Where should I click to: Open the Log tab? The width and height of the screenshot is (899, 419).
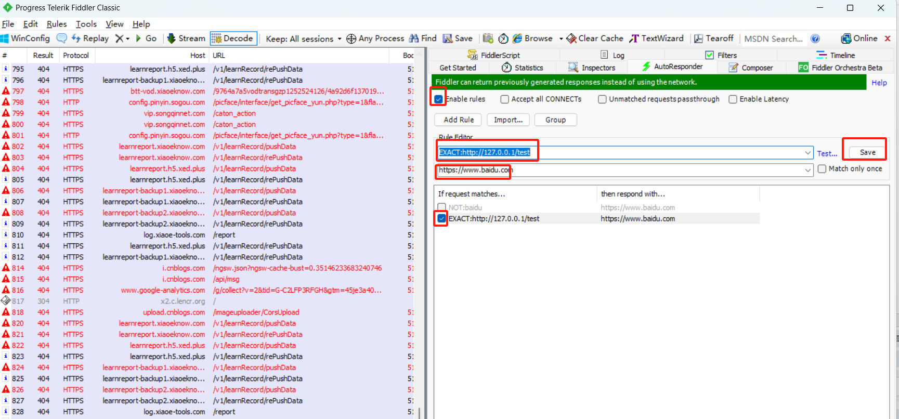tap(613, 55)
